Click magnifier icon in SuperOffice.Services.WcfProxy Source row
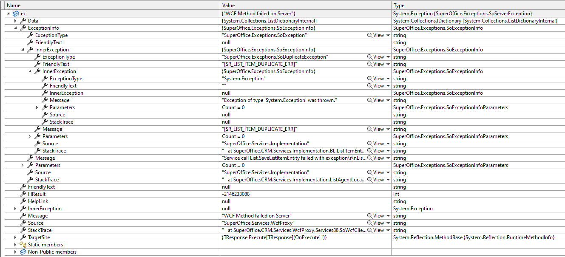The width and height of the screenshot is (565, 257). (370, 223)
